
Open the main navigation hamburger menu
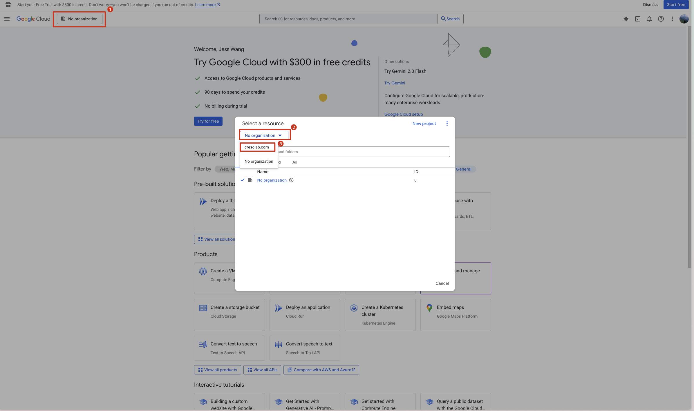point(7,19)
